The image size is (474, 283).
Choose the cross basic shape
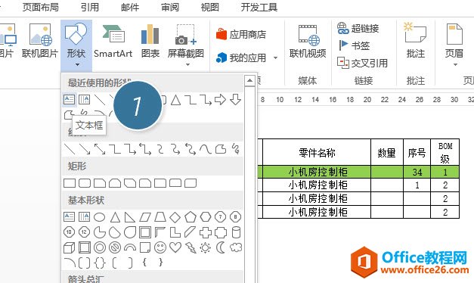(x=206, y=232)
